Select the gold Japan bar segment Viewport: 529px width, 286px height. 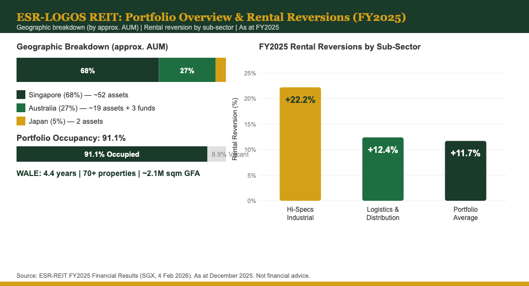coord(220,70)
